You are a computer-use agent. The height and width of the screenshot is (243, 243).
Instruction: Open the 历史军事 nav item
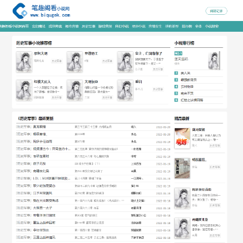tap(88, 26)
